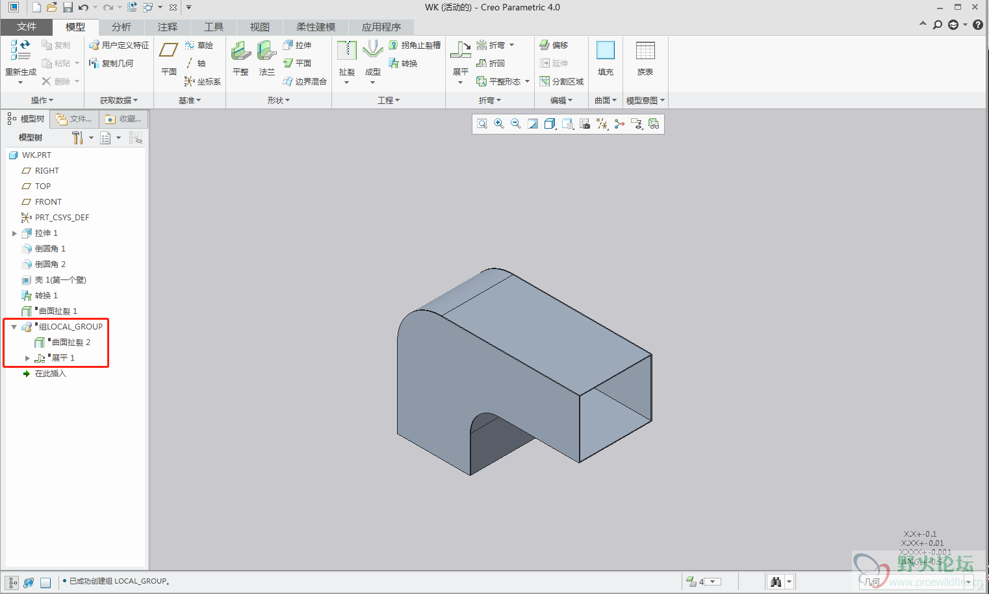This screenshot has height=594, width=989.
Task: Open the 应用程序 ribbon tab
Action: [x=381, y=27]
